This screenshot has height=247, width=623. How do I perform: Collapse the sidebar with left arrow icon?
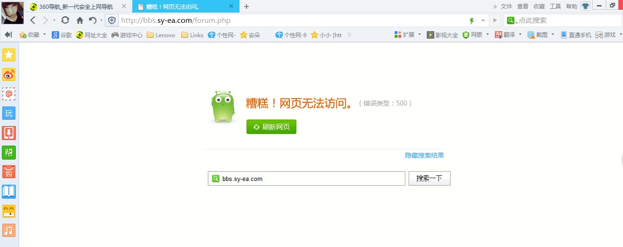click(x=8, y=35)
